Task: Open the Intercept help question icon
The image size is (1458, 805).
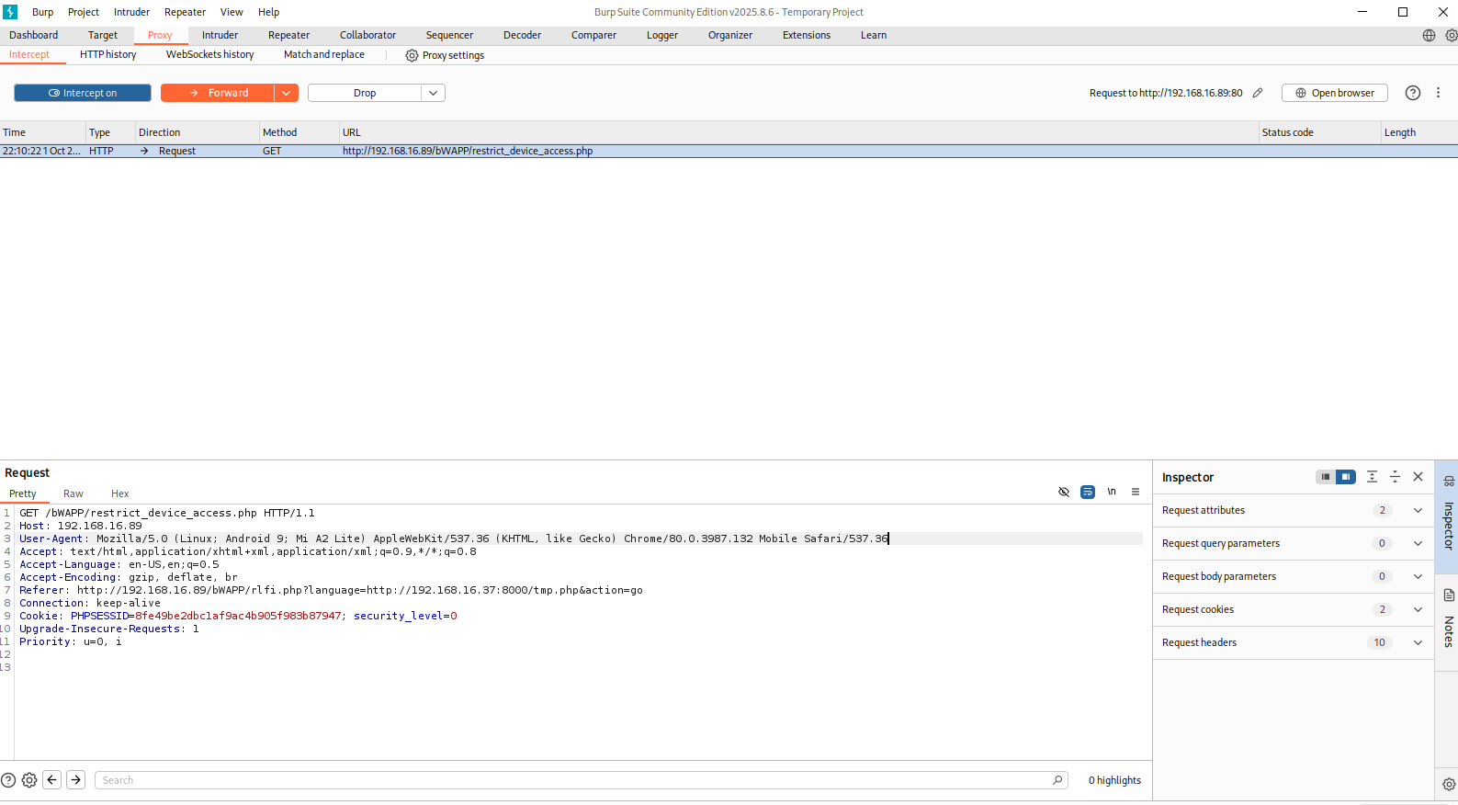Action: click(x=1413, y=93)
